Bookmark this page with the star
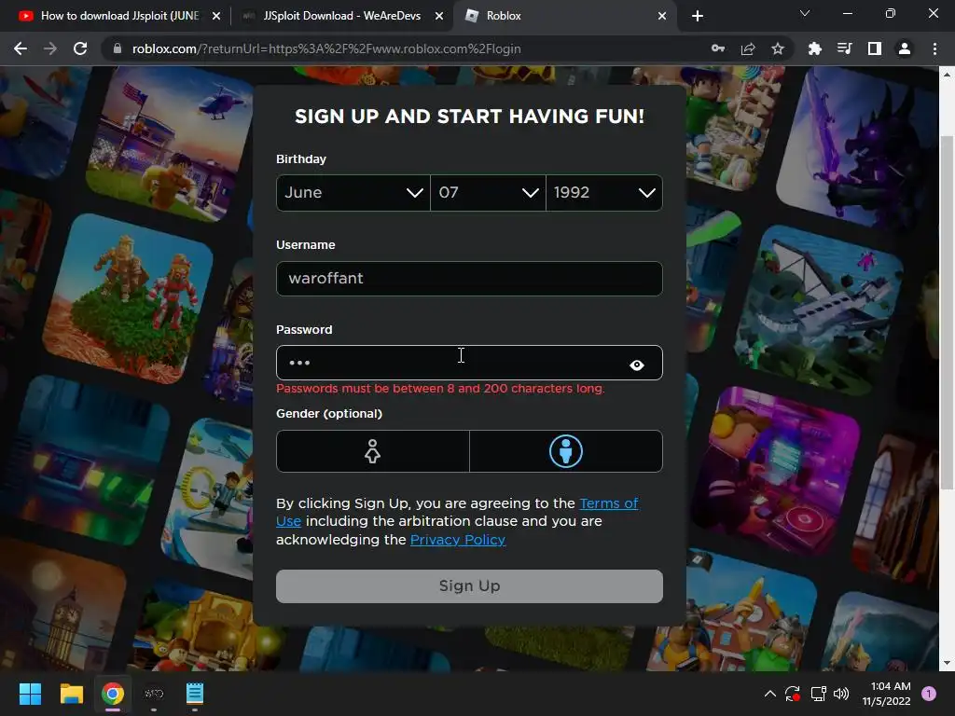This screenshot has height=716, width=955. (778, 48)
